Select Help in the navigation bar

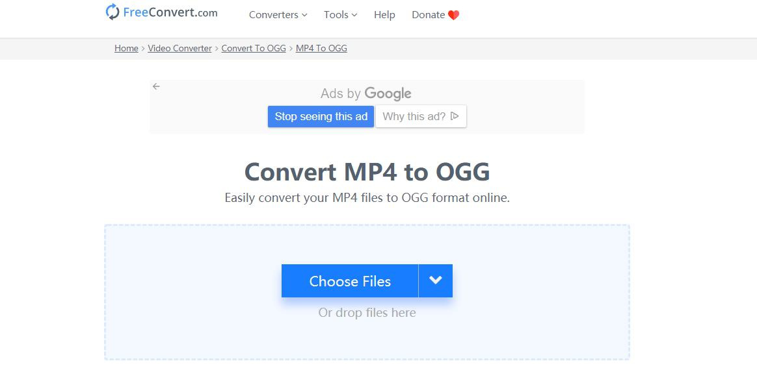[384, 14]
